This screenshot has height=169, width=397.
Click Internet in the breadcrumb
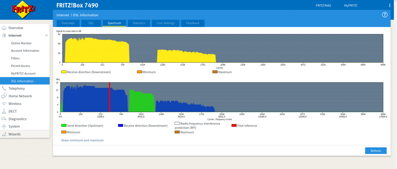coord(62,15)
